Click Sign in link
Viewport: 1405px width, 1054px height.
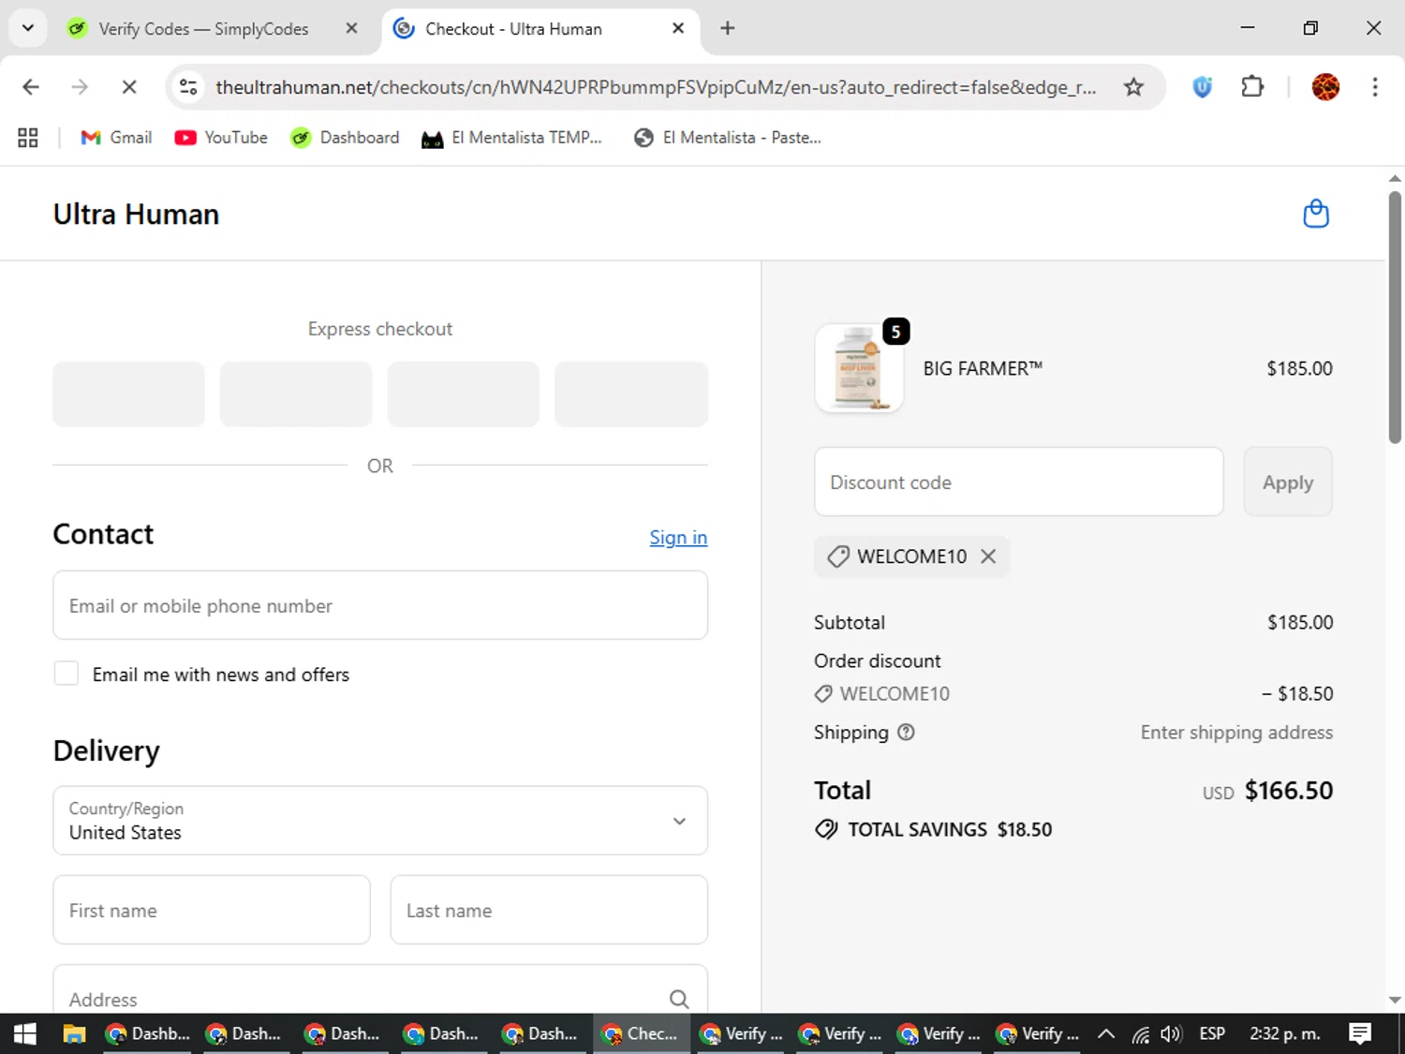[678, 538]
